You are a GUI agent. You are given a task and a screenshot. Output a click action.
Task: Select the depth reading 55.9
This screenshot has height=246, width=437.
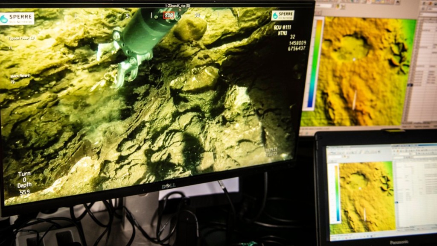(x=24, y=192)
